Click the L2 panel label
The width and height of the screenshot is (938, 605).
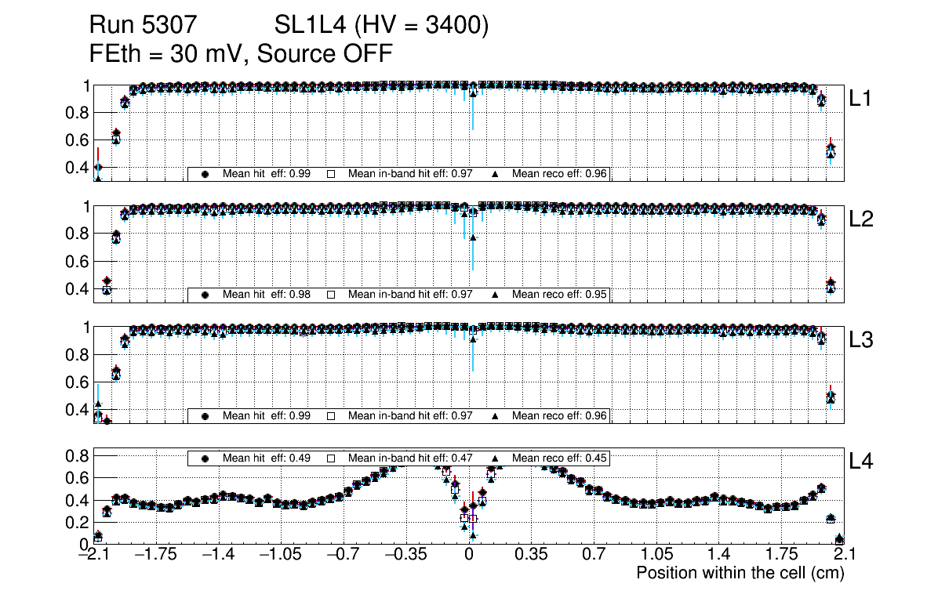[861, 219]
